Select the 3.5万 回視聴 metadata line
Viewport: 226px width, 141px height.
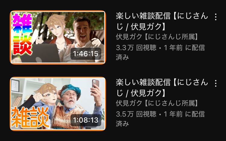tap(160, 119)
